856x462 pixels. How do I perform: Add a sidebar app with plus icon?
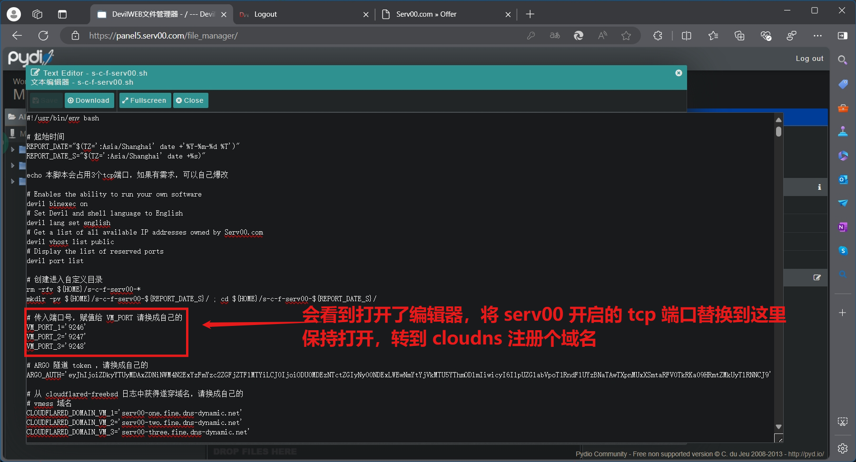(843, 313)
